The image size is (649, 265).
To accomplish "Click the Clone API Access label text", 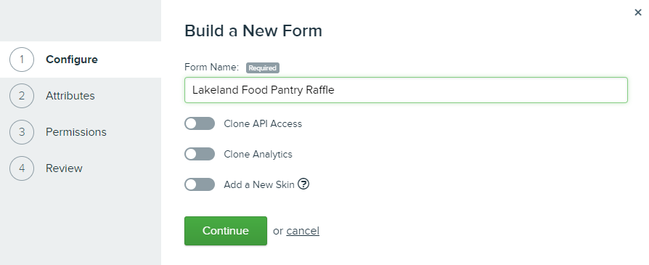I will (x=263, y=124).
